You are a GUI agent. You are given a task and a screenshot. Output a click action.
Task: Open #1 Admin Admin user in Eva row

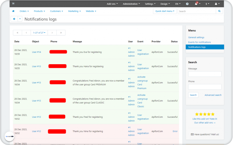pos(131,52)
